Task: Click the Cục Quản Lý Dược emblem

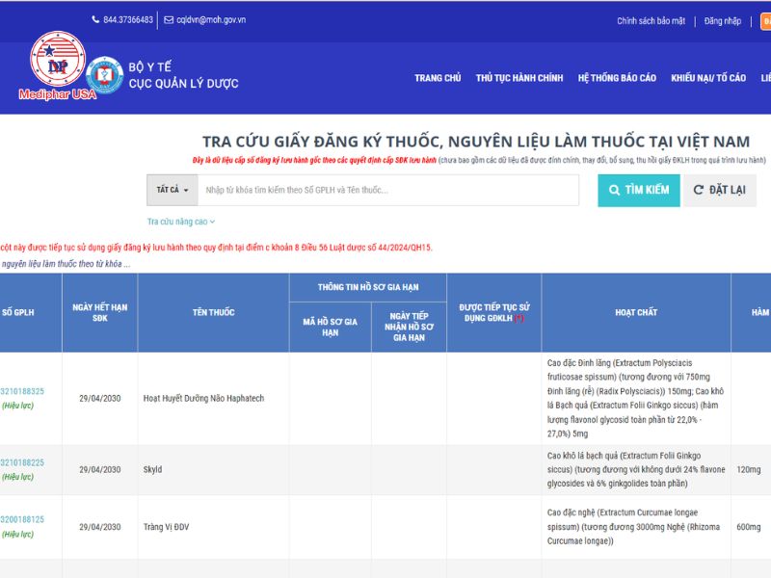Action: 105,75
